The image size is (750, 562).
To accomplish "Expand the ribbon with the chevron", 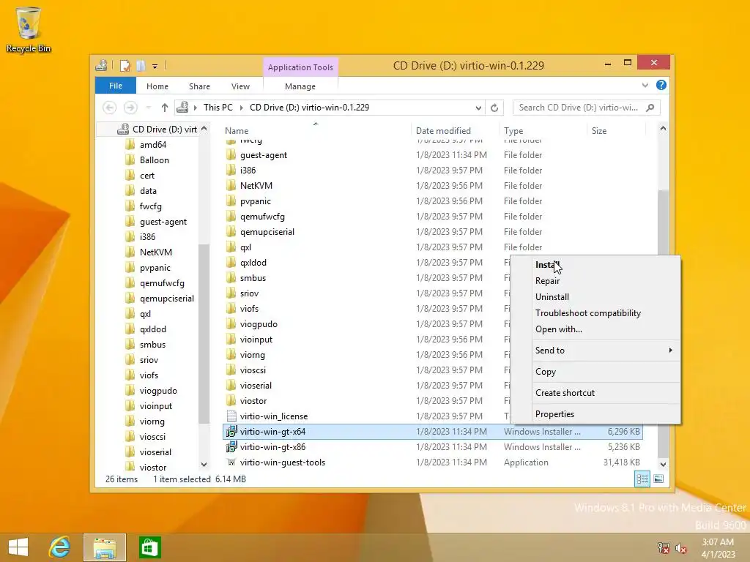I will (x=645, y=86).
